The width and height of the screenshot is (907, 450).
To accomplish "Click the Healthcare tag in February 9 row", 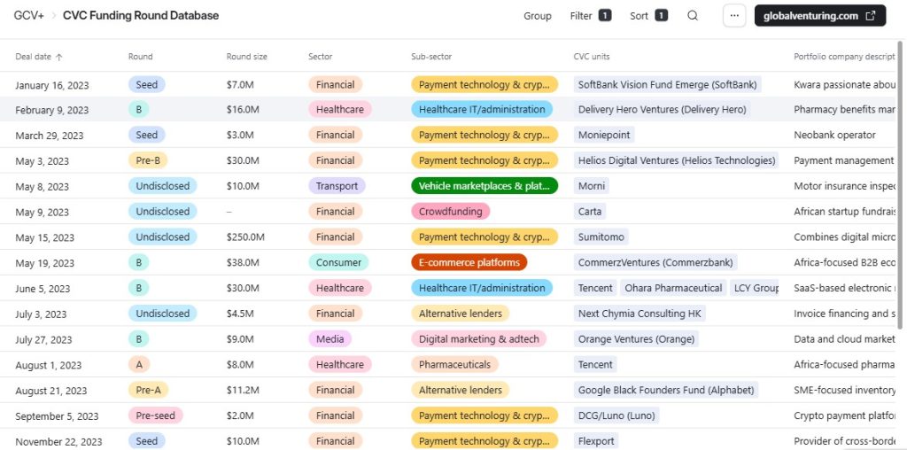I will pos(340,109).
